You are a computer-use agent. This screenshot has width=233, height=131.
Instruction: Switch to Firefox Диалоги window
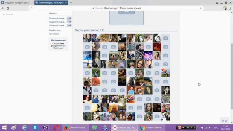75,128
